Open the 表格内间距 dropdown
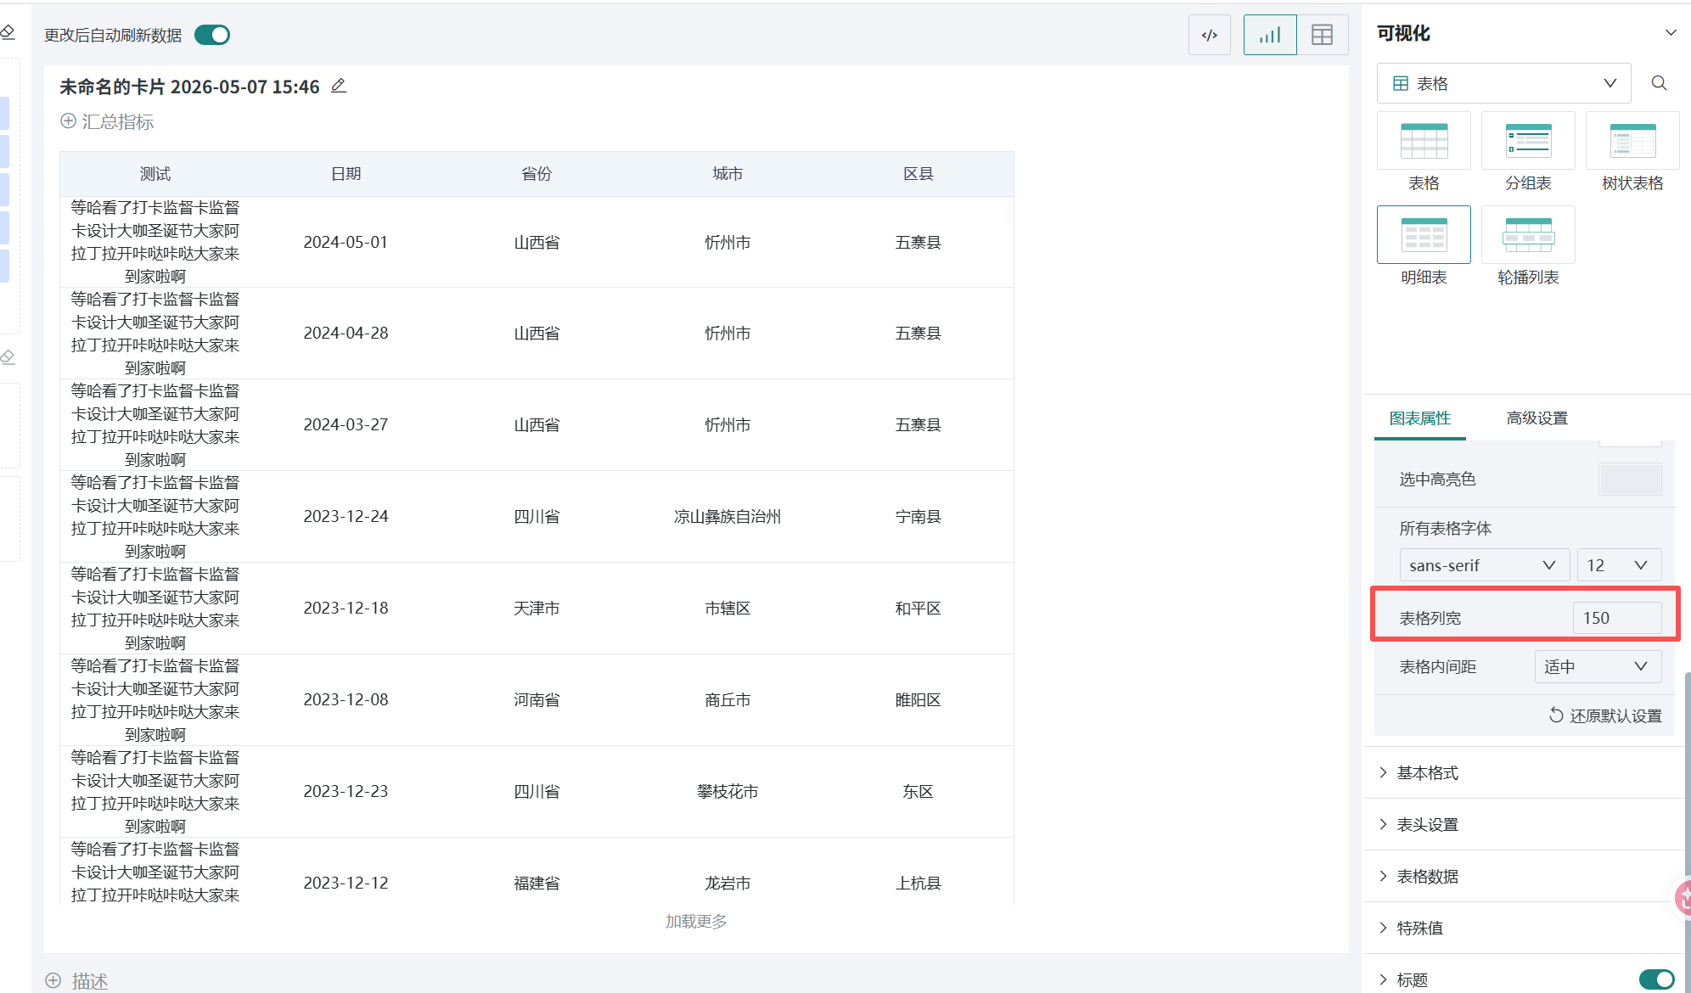The width and height of the screenshot is (1691, 993). pyautogui.click(x=1598, y=666)
